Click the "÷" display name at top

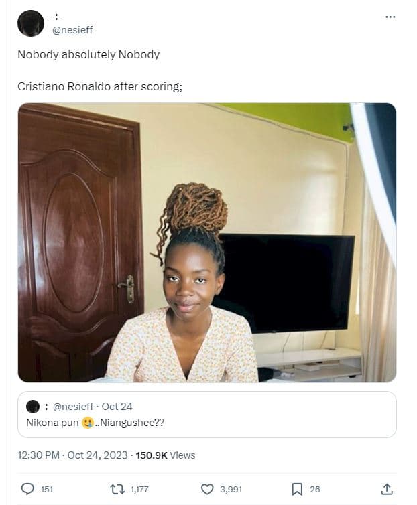[56, 17]
